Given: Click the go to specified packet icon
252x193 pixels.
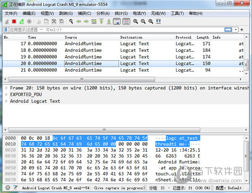Looking at the screenshot, I should point(94,21).
